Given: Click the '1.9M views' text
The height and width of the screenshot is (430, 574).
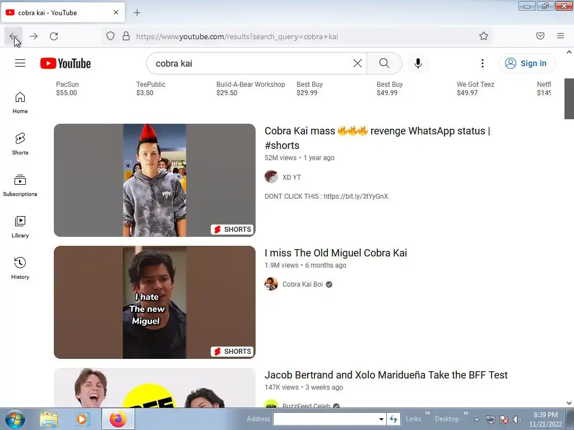Looking at the screenshot, I should tap(281, 265).
